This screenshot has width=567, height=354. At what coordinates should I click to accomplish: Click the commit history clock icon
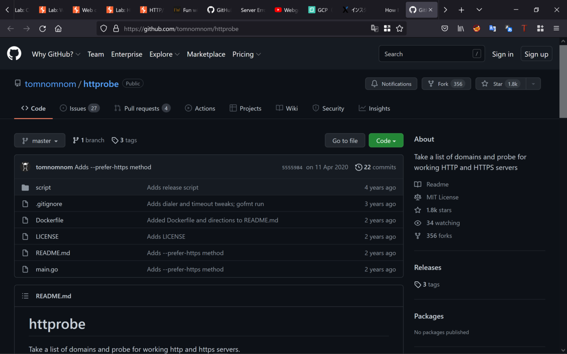[359, 167]
